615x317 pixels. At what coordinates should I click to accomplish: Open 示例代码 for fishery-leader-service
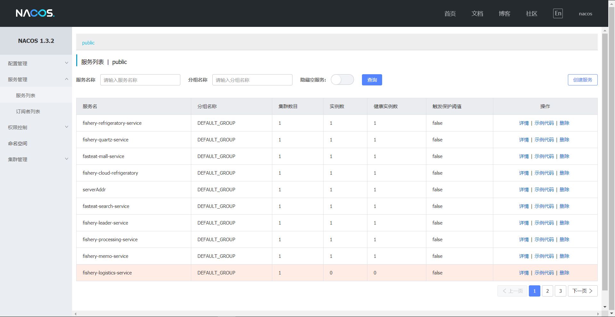[544, 223]
